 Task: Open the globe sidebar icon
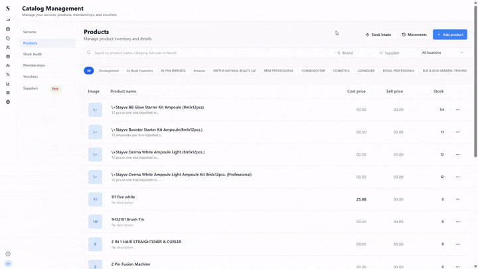coord(8,102)
